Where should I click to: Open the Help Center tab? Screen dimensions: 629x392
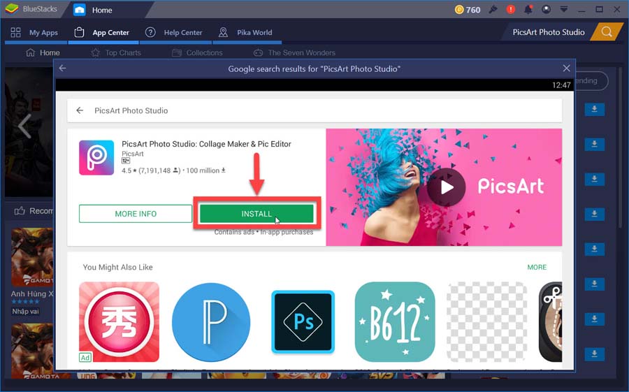click(x=175, y=33)
